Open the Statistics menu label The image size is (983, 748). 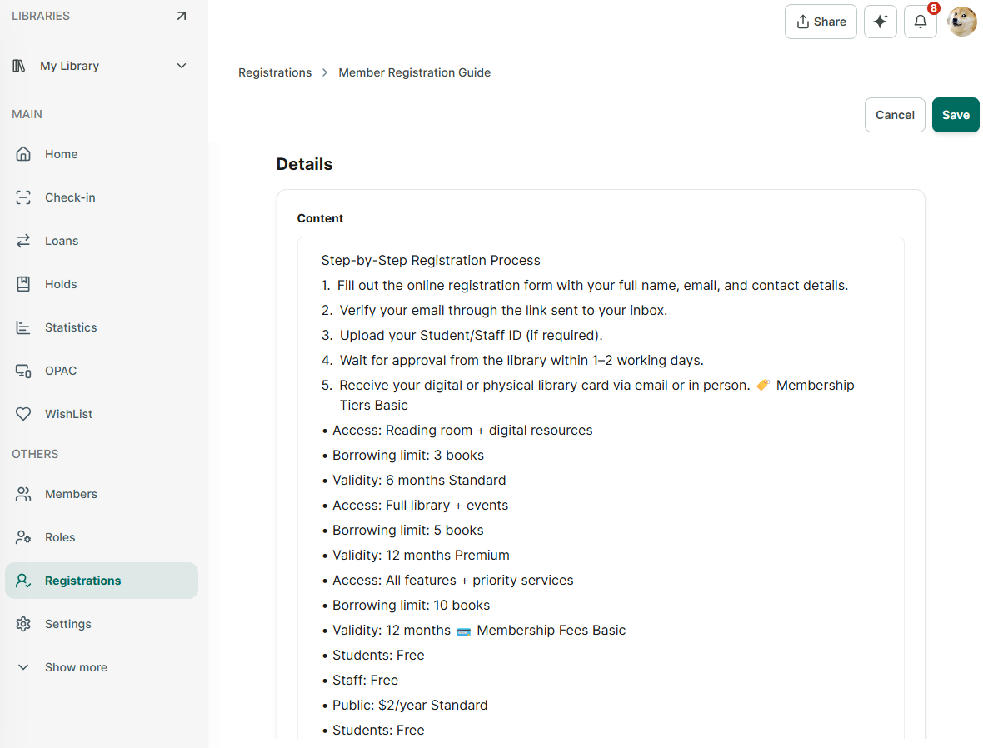71,327
